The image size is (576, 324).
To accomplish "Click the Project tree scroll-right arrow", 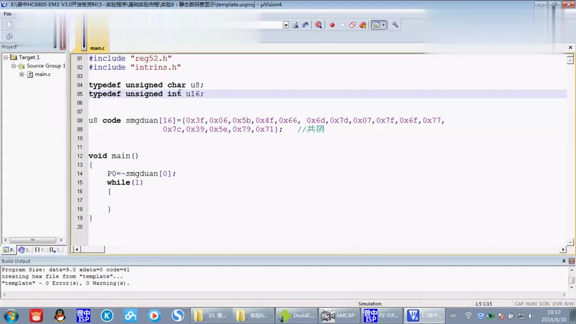I will pos(61,240).
